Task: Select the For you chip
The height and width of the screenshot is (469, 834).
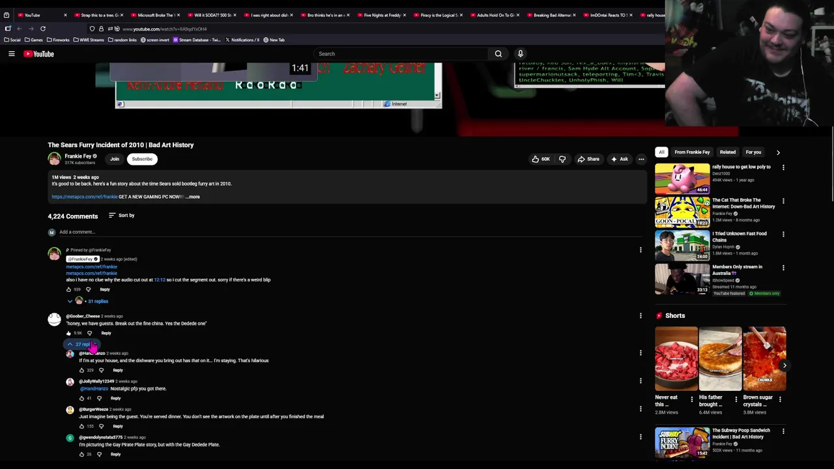Action: [x=753, y=152]
